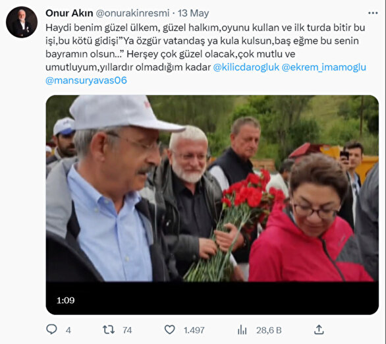Viewport: 386px width, 344px height.
Task: Open the 13 May timestamp link
Action: (x=193, y=13)
